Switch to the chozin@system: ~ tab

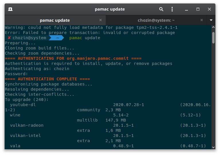pyautogui.click(x=156, y=20)
